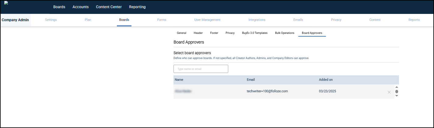
Task: Focus the 'Type name or email' search field
Action: click(201, 69)
